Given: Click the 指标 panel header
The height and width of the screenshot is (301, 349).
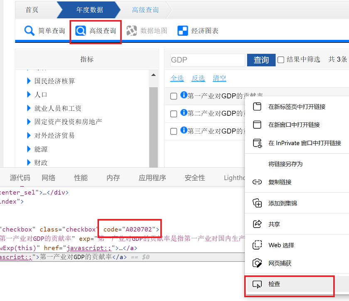Looking at the screenshot, I should pos(87,59).
